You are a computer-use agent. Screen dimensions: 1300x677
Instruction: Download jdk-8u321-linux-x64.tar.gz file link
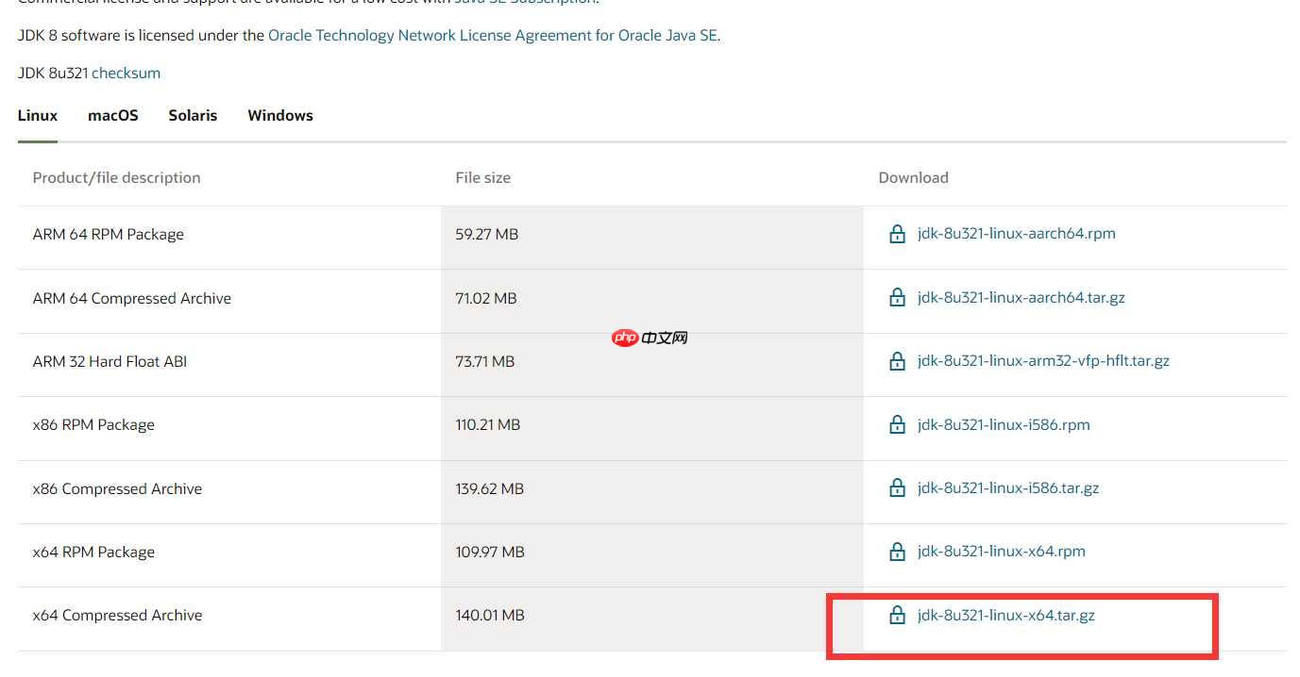click(1005, 616)
